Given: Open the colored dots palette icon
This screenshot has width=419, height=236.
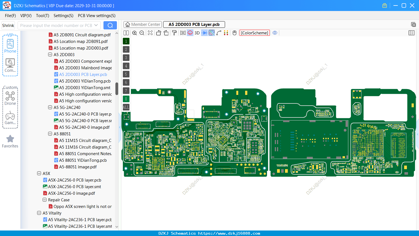Looking at the screenshot, I should [226, 33].
